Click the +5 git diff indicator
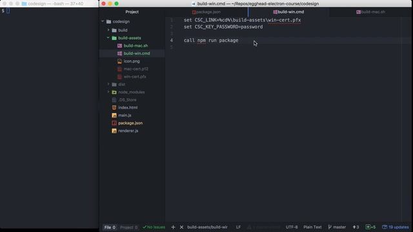This screenshot has width=413, height=232. tap(370, 227)
